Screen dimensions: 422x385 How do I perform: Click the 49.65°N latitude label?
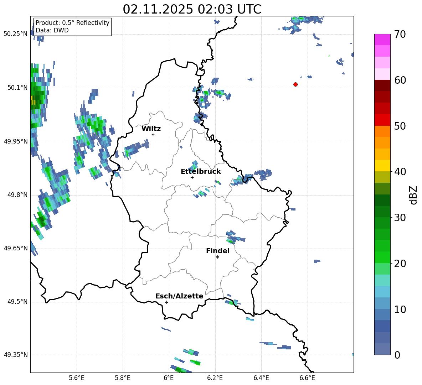click(16, 248)
